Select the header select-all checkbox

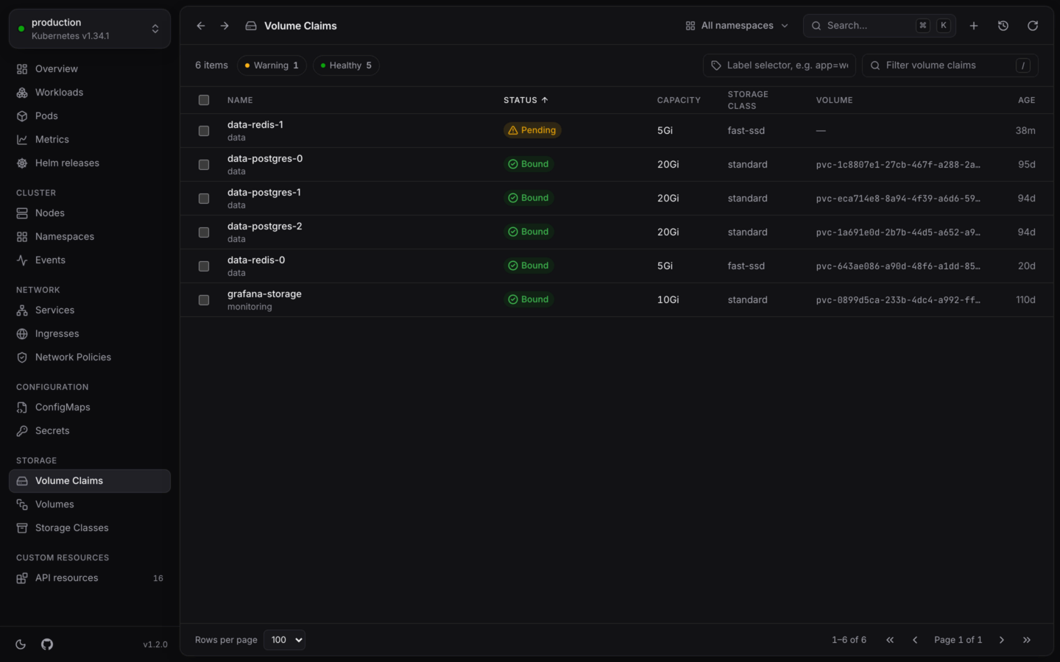pyautogui.click(x=204, y=100)
